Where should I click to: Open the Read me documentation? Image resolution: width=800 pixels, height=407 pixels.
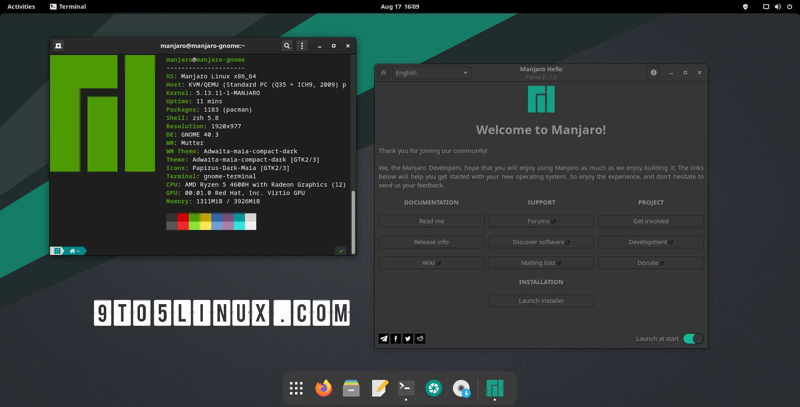(432, 221)
